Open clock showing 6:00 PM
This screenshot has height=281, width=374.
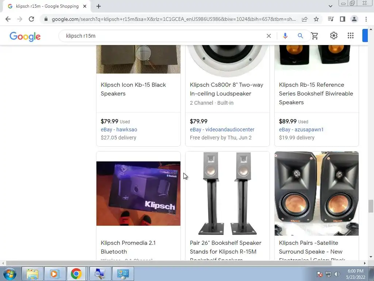click(355, 274)
